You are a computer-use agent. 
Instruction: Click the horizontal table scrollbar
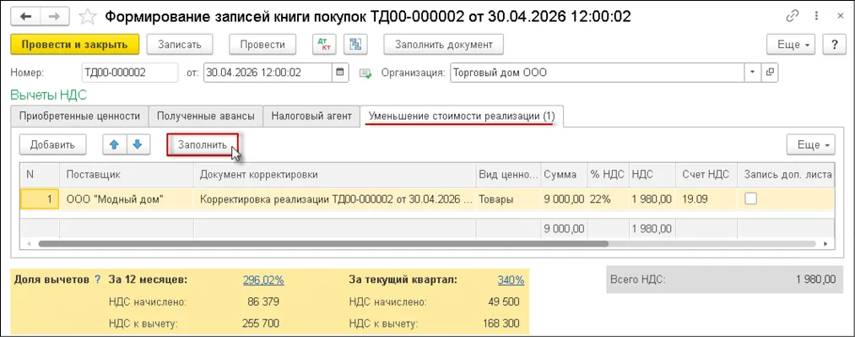tap(322, 243)
